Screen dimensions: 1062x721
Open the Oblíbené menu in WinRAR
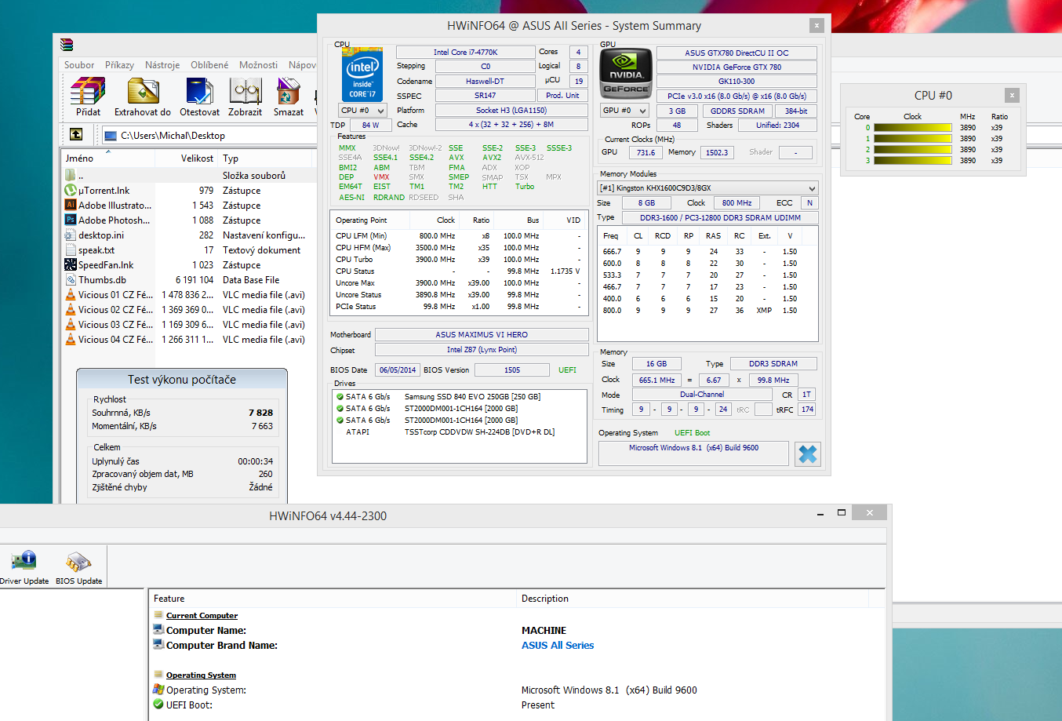pos(209,65)
